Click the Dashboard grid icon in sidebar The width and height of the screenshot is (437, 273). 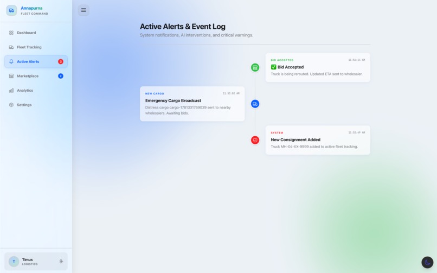tap(11, 33)
